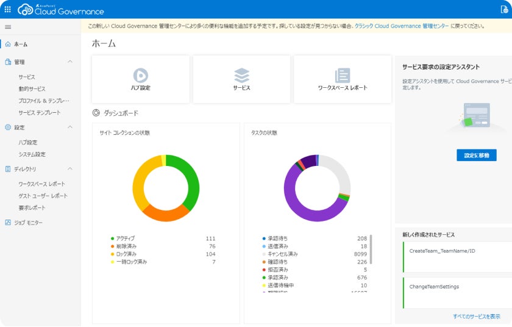Click the green アクティブ legend swatch
This screenshot has height=327, width=512.
click(112, 239)
